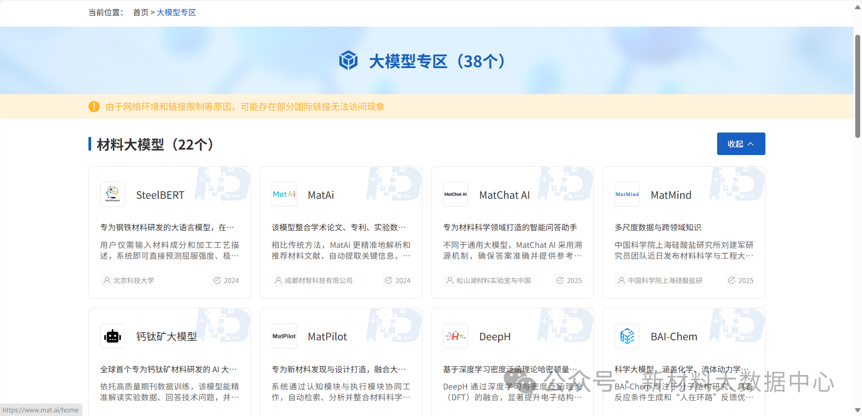
Task: Click 多尺度数据与跨领域知识 subtitle
Action: pyautogui.click(x=658, y=228)
